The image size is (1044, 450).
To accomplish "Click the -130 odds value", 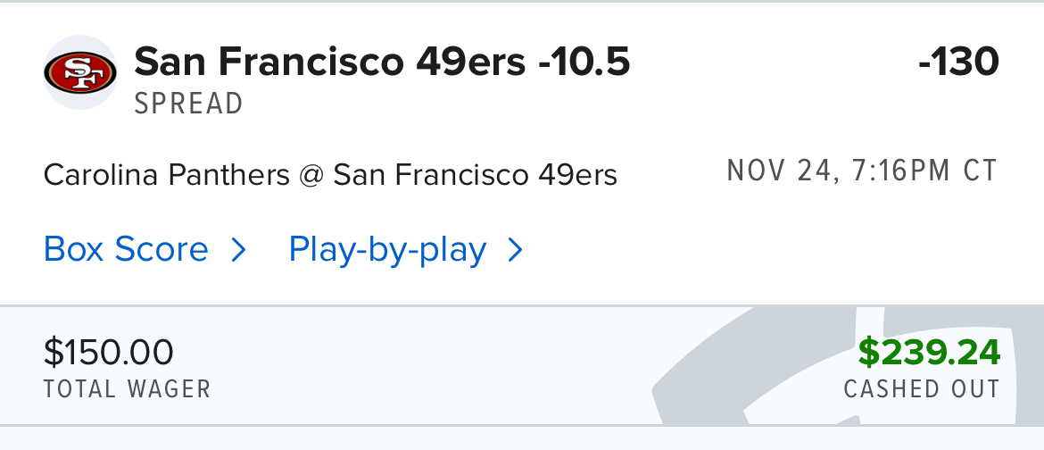I will tap(957, 62).
